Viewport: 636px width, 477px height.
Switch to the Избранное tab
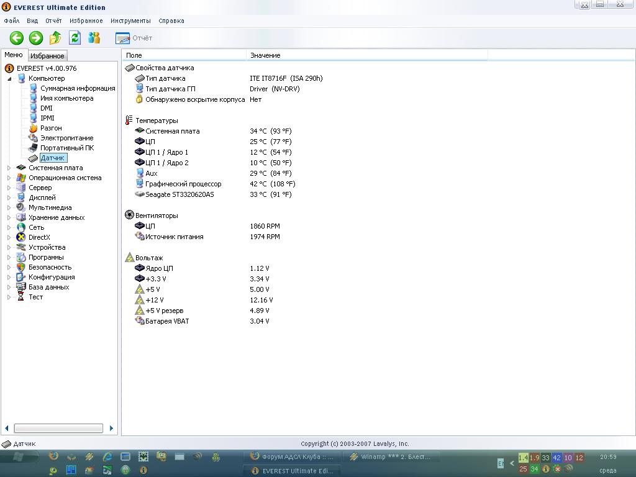[47, 55]
